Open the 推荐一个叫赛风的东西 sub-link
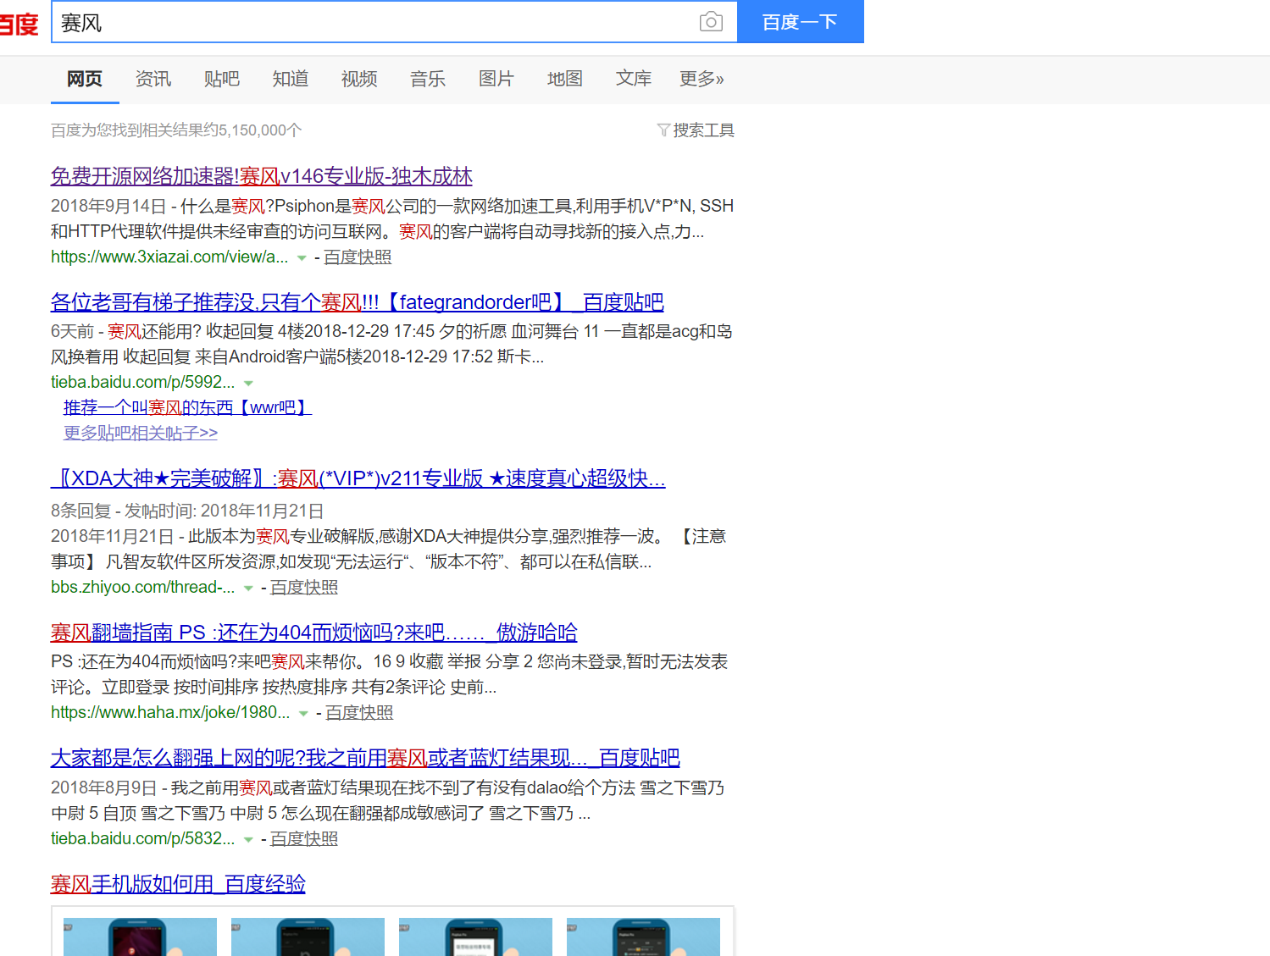The height and width of the screenshot is (956, 1270). click(x=187, y=408)
